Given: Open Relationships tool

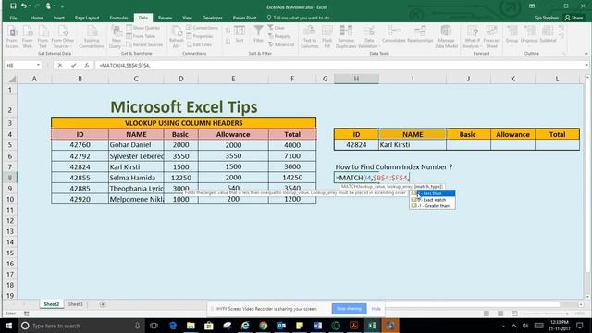Looking at the screenshot, I should [x=420, y=34].
